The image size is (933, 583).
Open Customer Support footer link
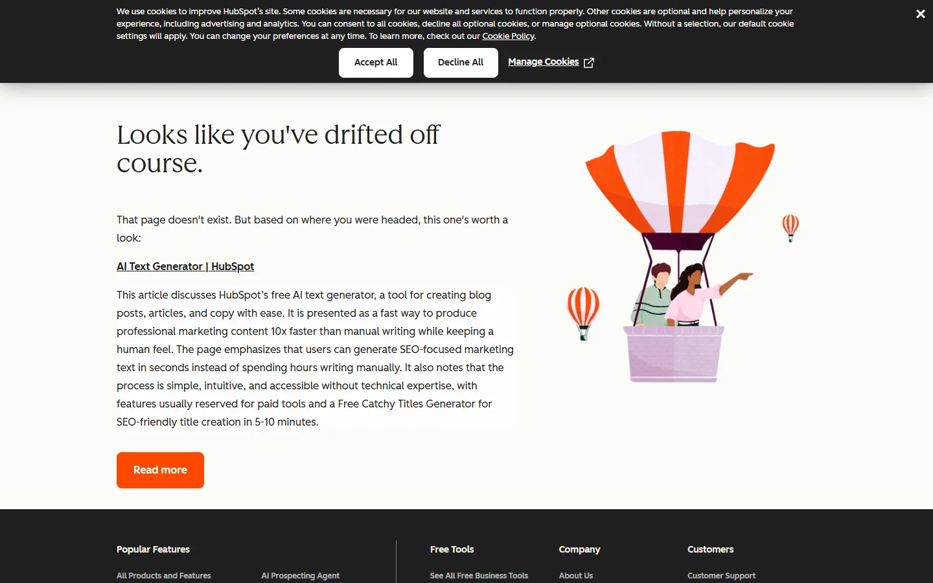coord(721,575)
